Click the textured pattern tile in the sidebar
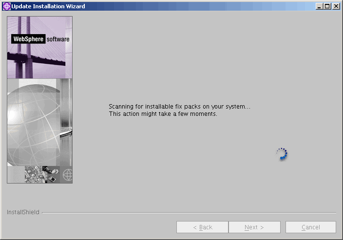Image resolution: width=343 pixels, height=240 pixels. coord(33,174)
